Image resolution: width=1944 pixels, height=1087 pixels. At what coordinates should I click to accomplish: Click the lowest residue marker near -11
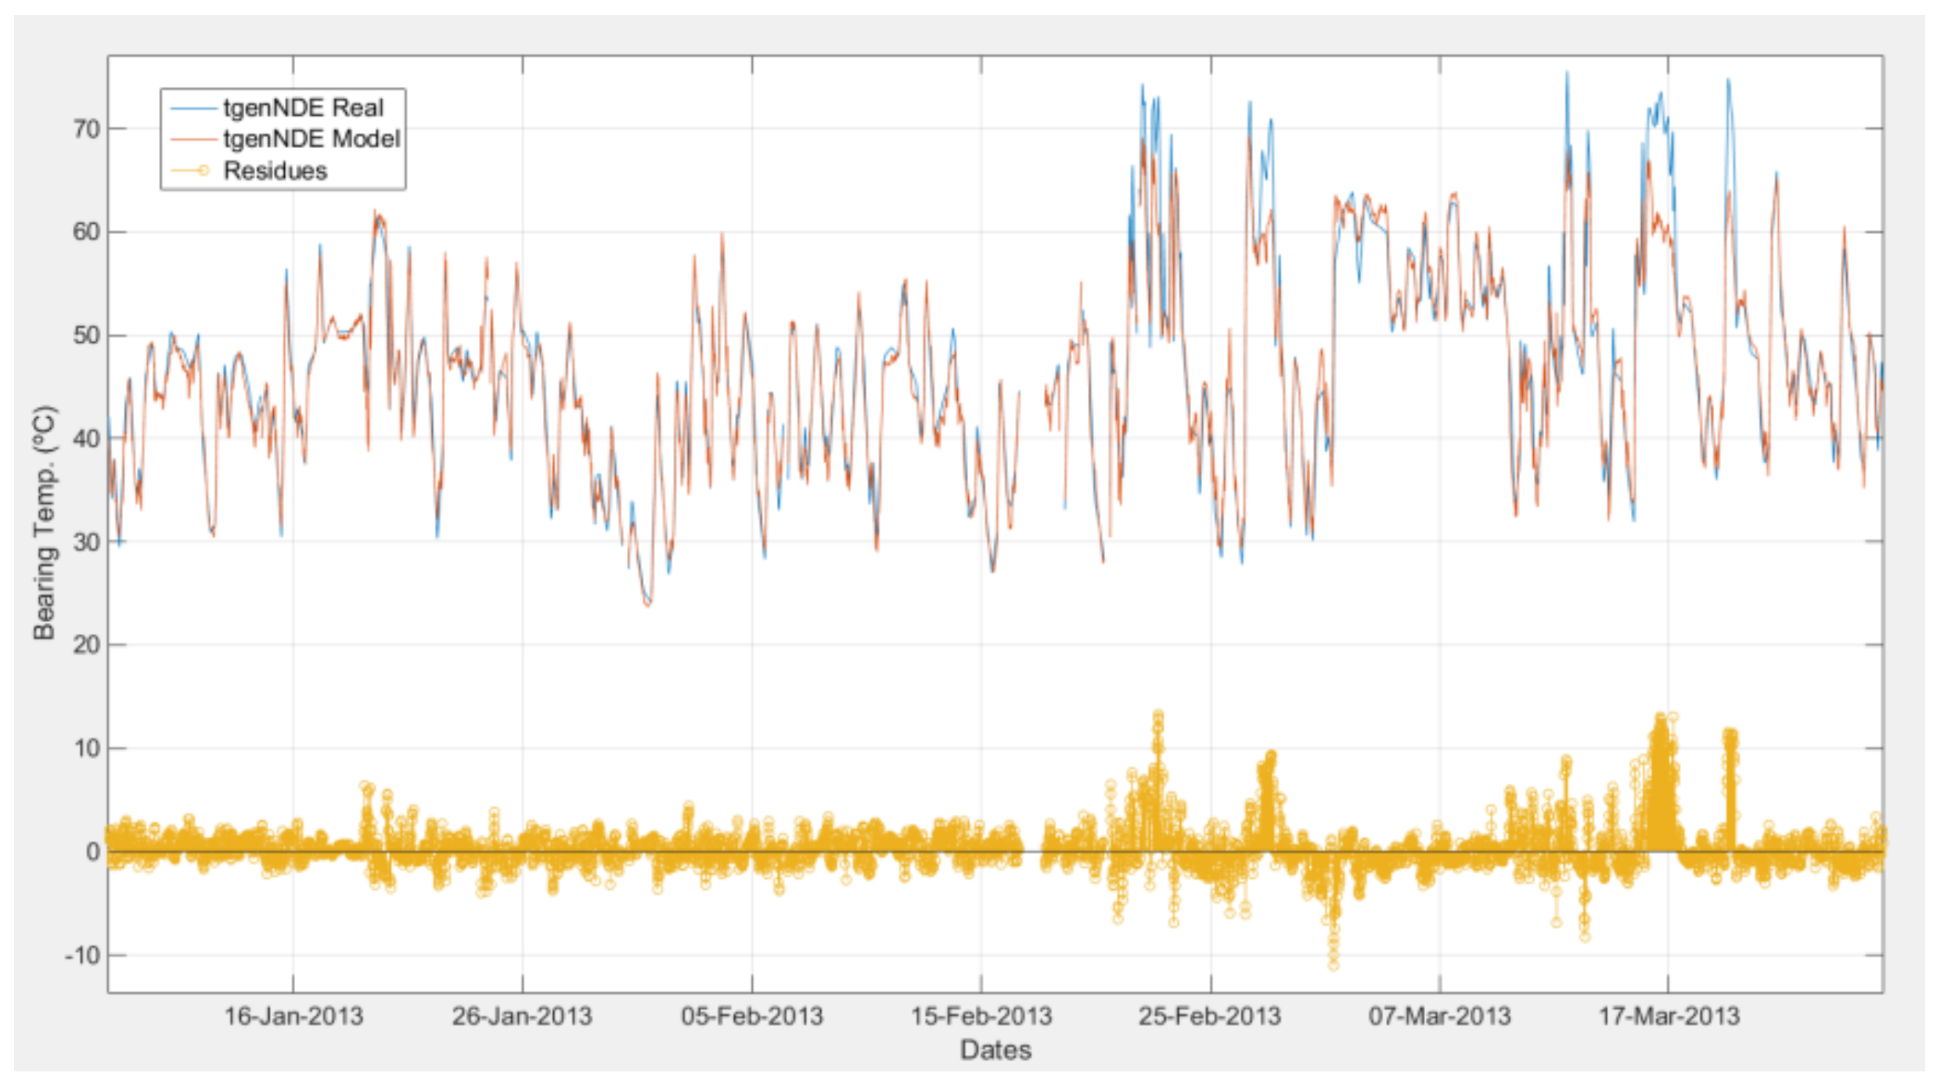[1334, 966]
